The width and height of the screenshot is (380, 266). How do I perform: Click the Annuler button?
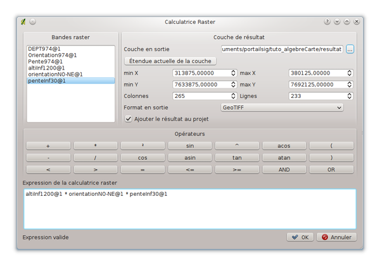coord(336,237)
